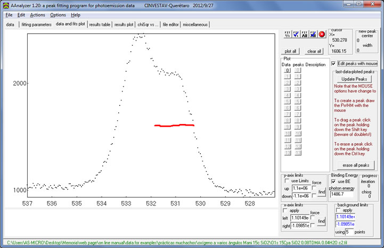
Task: Click the plot all button
Action: click(x=290, y=51)
